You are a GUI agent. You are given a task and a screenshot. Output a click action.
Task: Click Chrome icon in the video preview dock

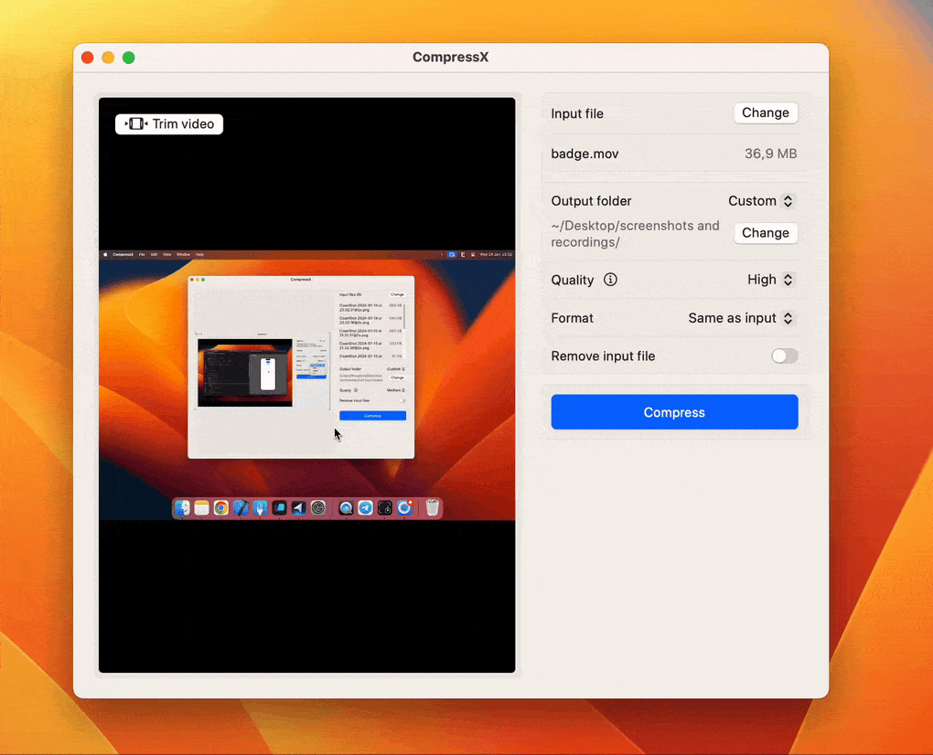tap(221, 508)
